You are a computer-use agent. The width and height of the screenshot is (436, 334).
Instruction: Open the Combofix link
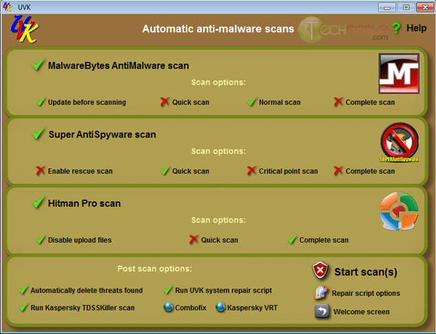(x=190, y=308)
